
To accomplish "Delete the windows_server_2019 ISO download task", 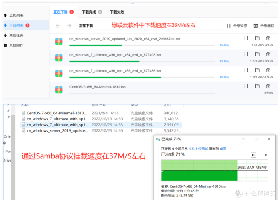I will 268,38.
